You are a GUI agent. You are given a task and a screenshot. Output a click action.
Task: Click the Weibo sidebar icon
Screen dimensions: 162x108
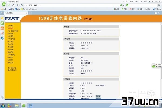tap(2, 28)
